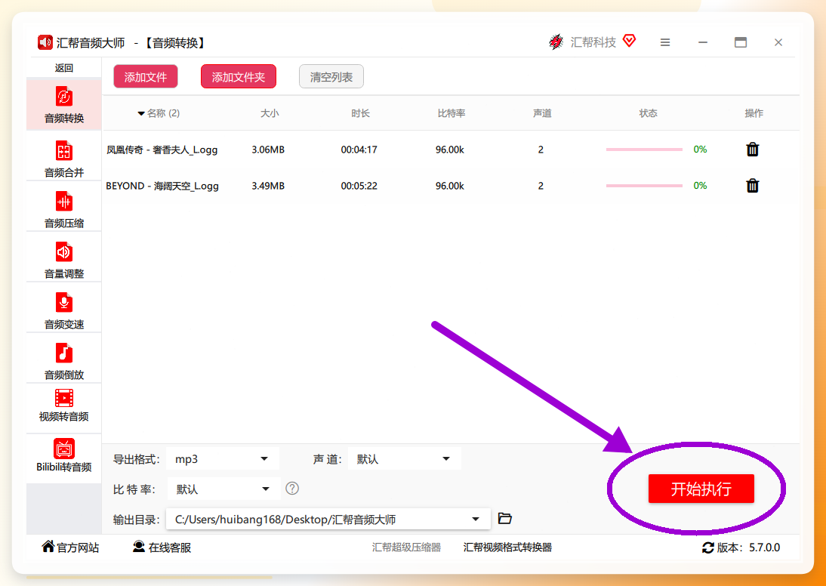Click the 在线客服 headset icon
The image size is (826, 586).
(138, 547)
